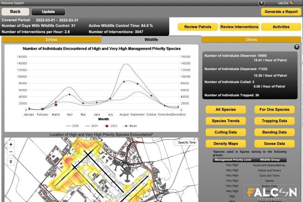Click the Generate a Report button
The width and height of the screenshot is (303, 202).
tap(281, 12)
